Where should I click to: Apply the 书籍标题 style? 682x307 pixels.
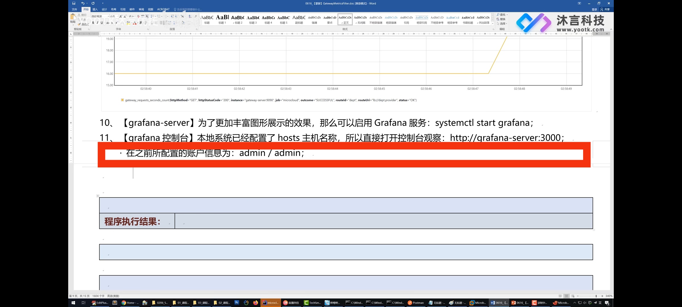pos(468,19)
